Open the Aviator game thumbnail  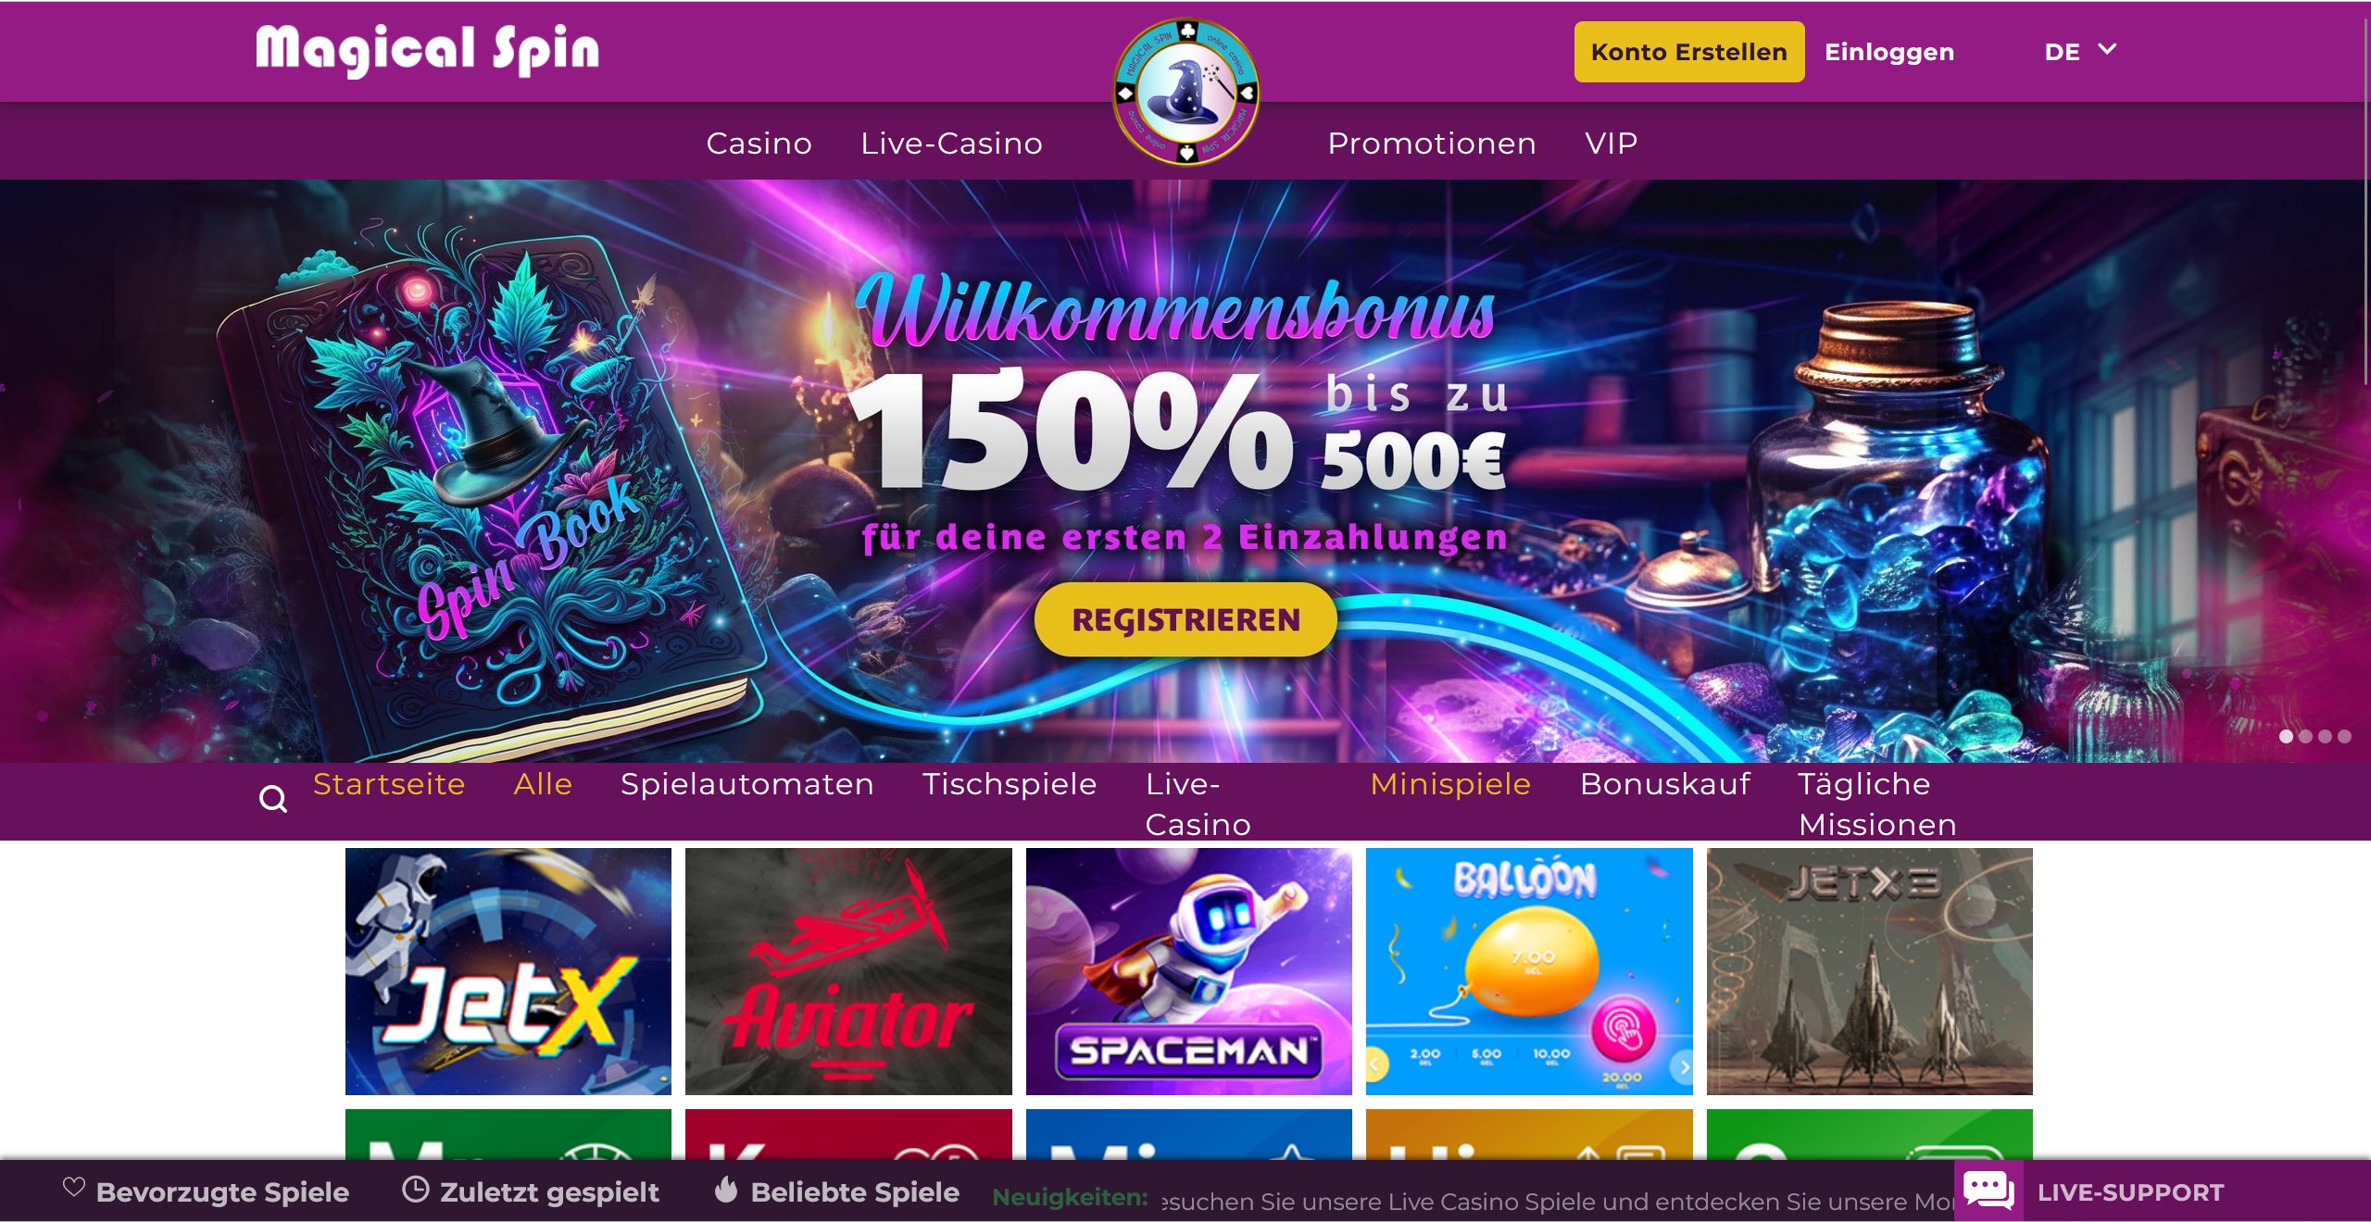[x=848, y=971]
